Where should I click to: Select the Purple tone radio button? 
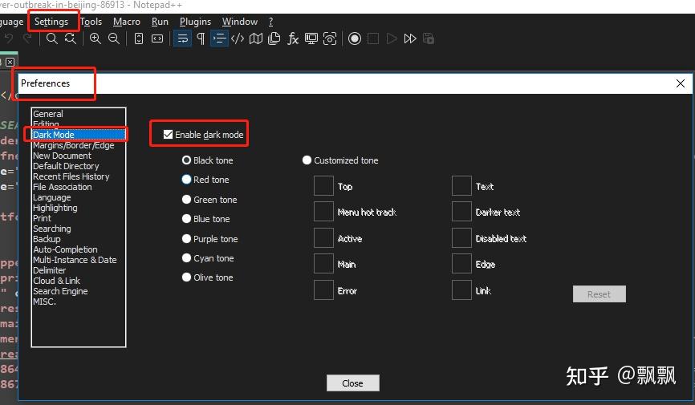pyautogui.click(x=187, y=238)
